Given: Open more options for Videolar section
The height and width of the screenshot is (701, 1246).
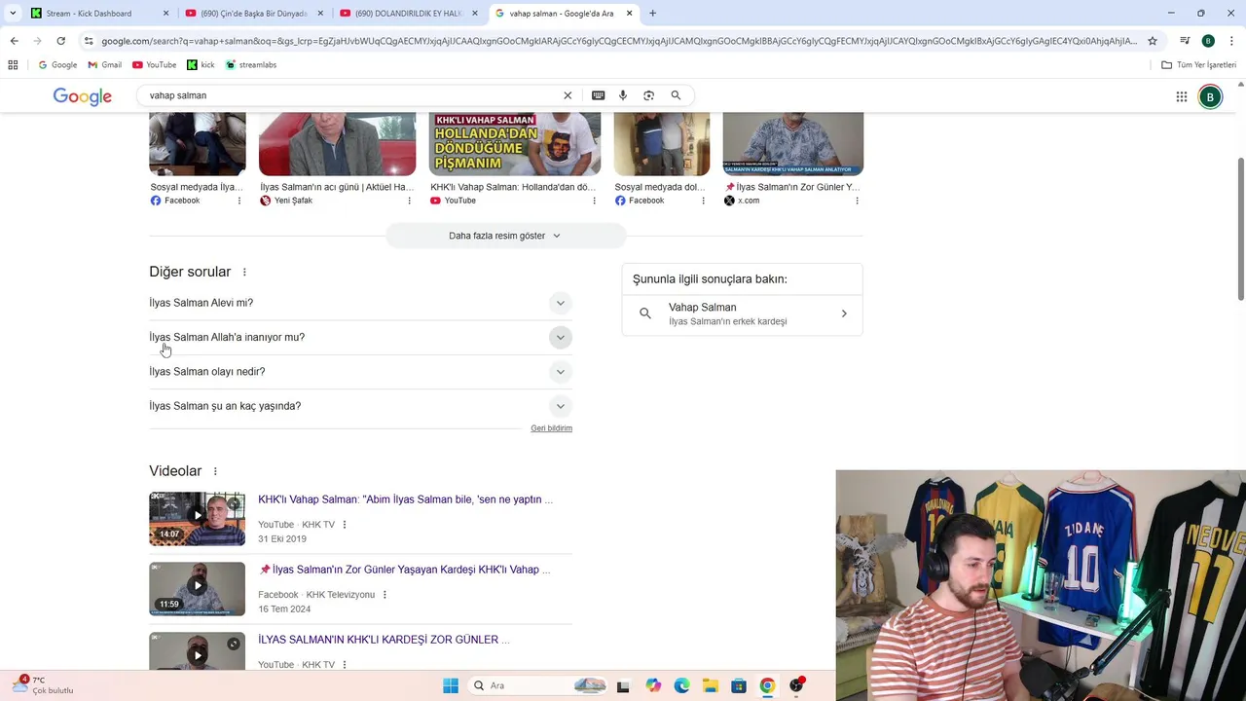Looking at the screenshot, I should [x=215, y=471].
